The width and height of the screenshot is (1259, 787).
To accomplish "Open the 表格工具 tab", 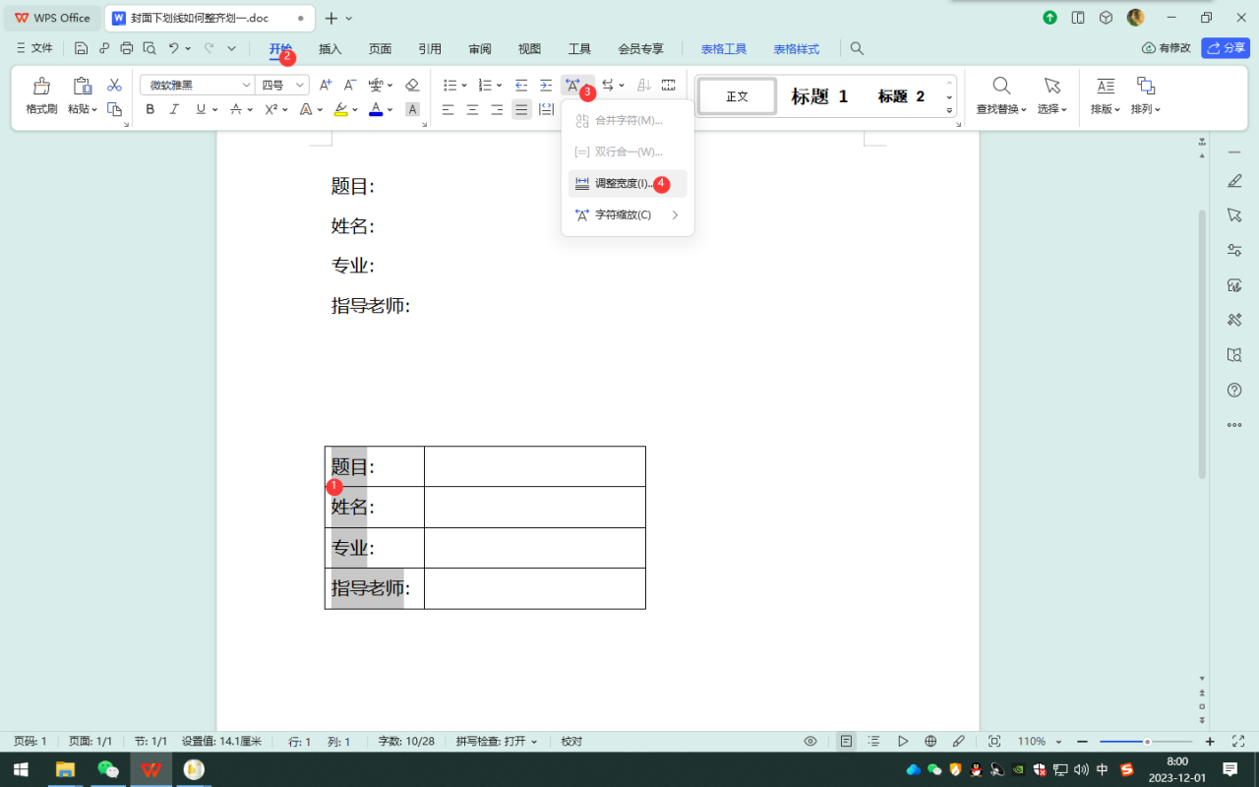I will 724,48.
